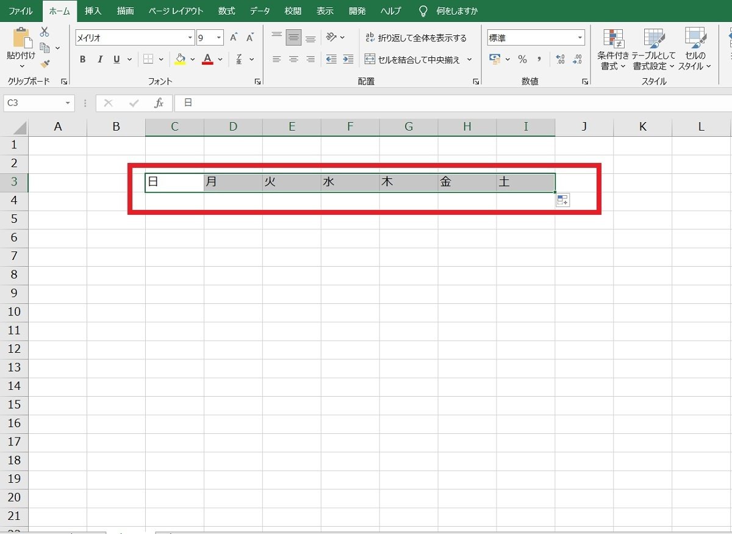Click the Percent style icon
The image size is (732, 534).
tap(522, 59)
